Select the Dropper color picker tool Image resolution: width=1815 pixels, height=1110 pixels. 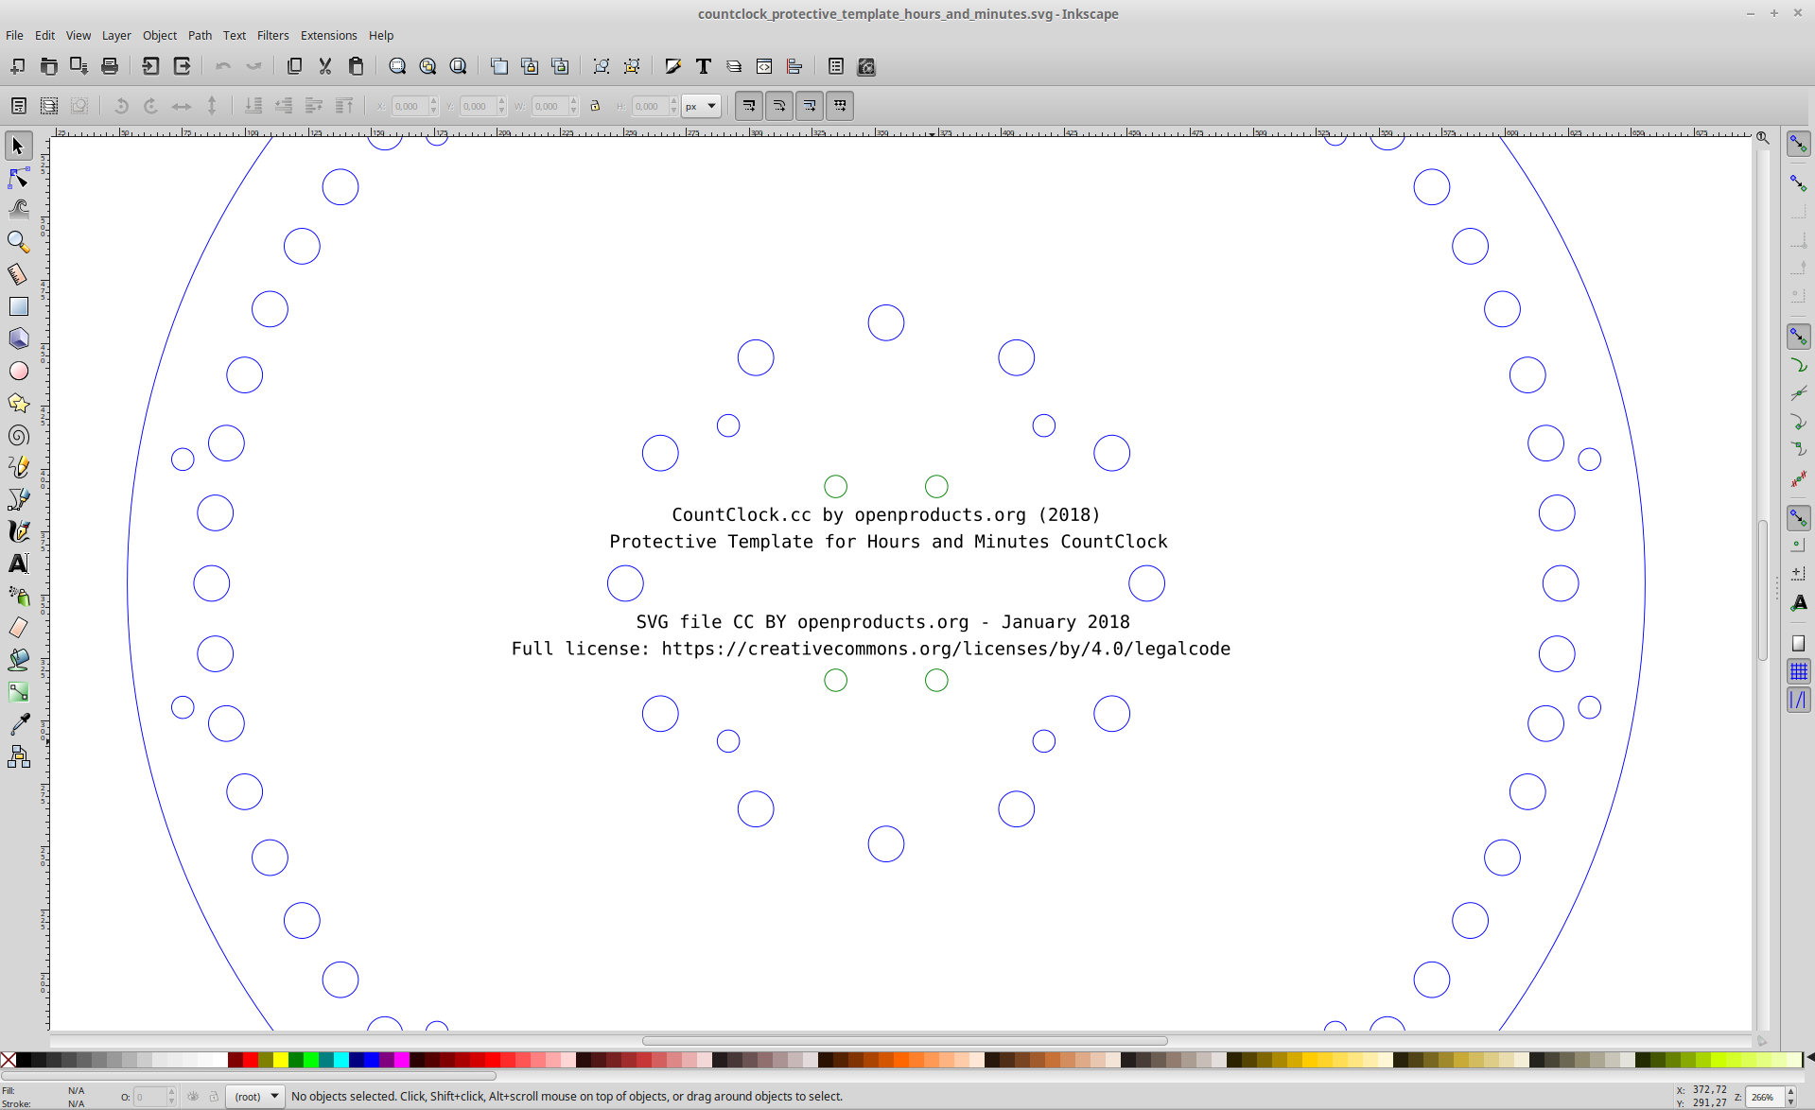[18, 724]
